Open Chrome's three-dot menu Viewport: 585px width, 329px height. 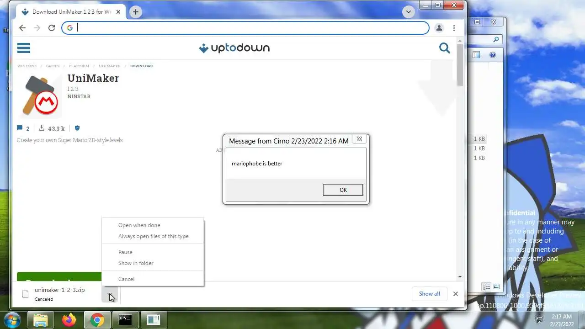coord(454,28)
